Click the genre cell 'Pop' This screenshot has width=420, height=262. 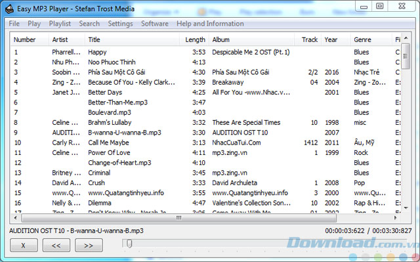tap(359, 183)
